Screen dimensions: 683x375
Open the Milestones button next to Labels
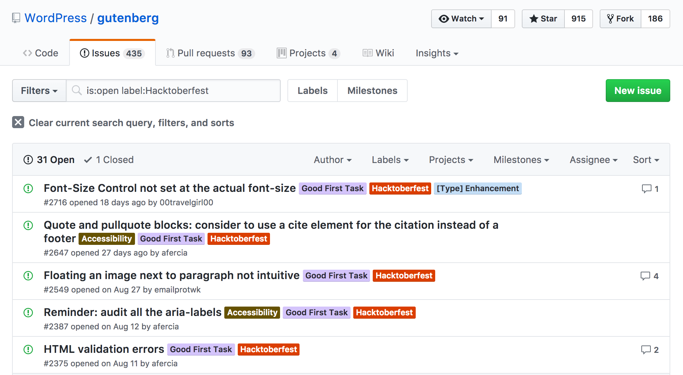pos(372,91)
